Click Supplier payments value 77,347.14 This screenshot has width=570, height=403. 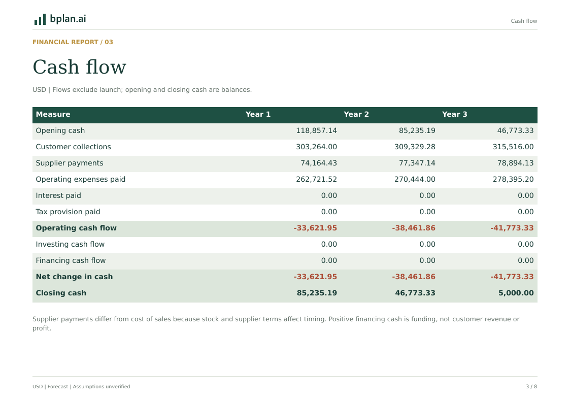click(x=417, y=163)
